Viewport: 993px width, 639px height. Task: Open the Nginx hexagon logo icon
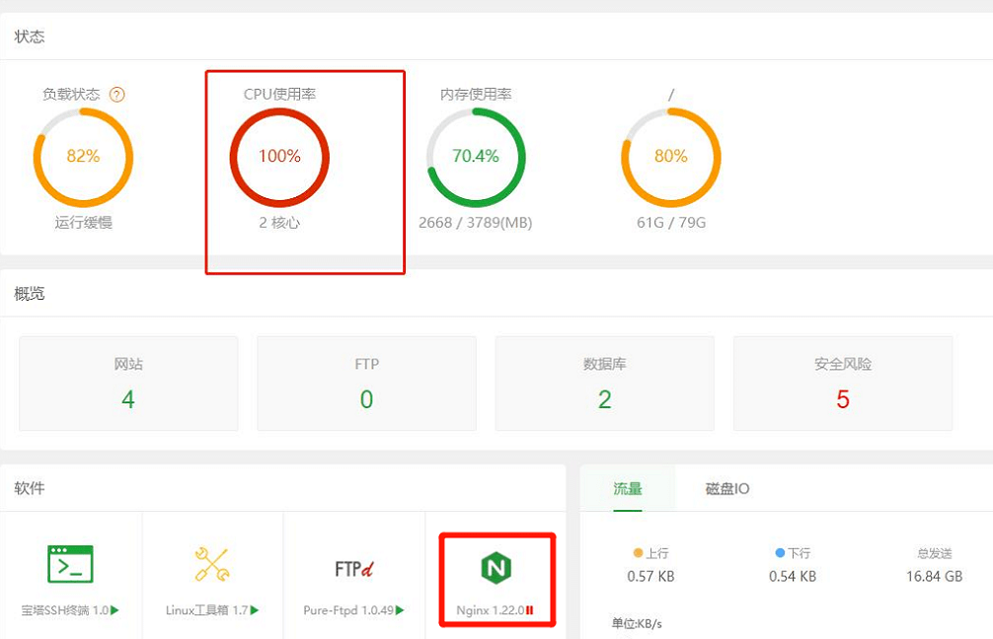496,568
